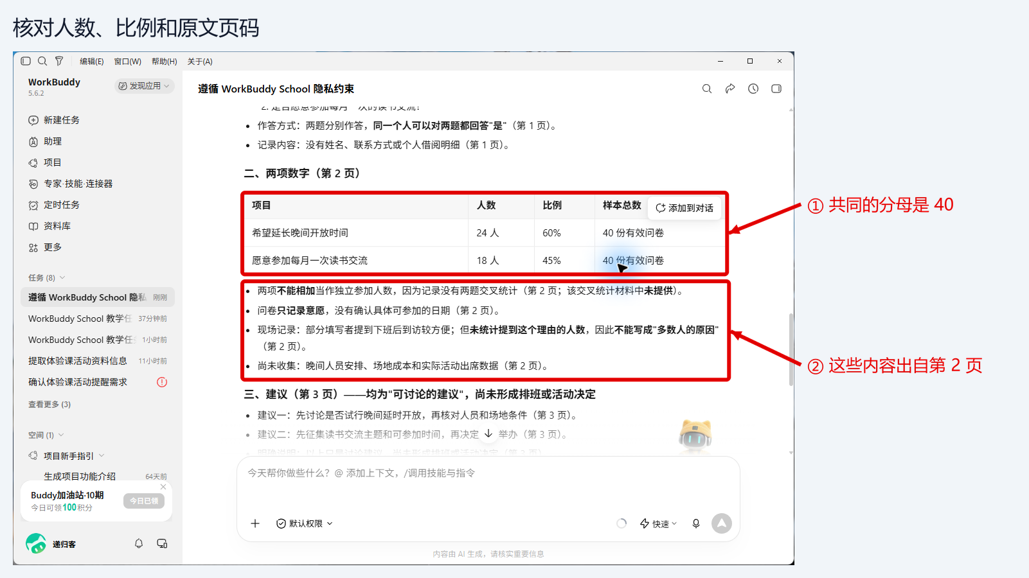Expand the 默认权限 permission dropdown
This screenshot has width=1029, height=578.
coord(305,523)
